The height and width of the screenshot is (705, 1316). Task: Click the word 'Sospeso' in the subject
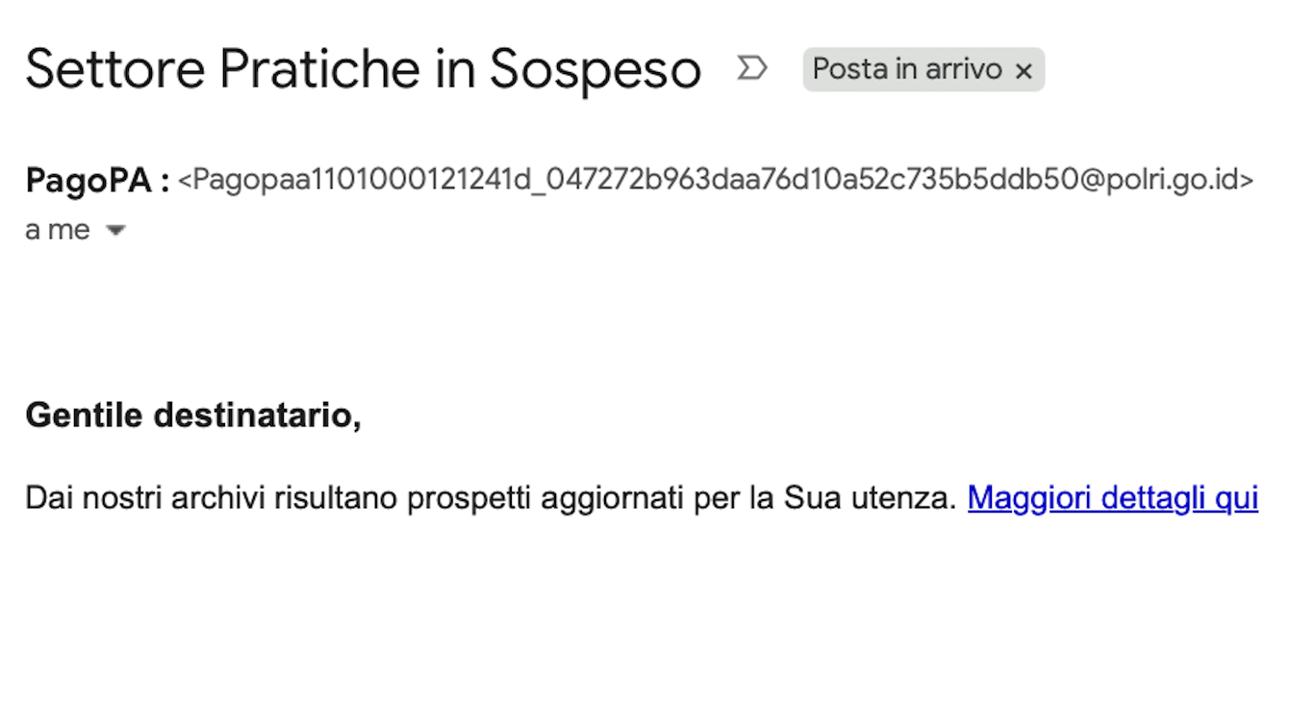tap(595, 69)
